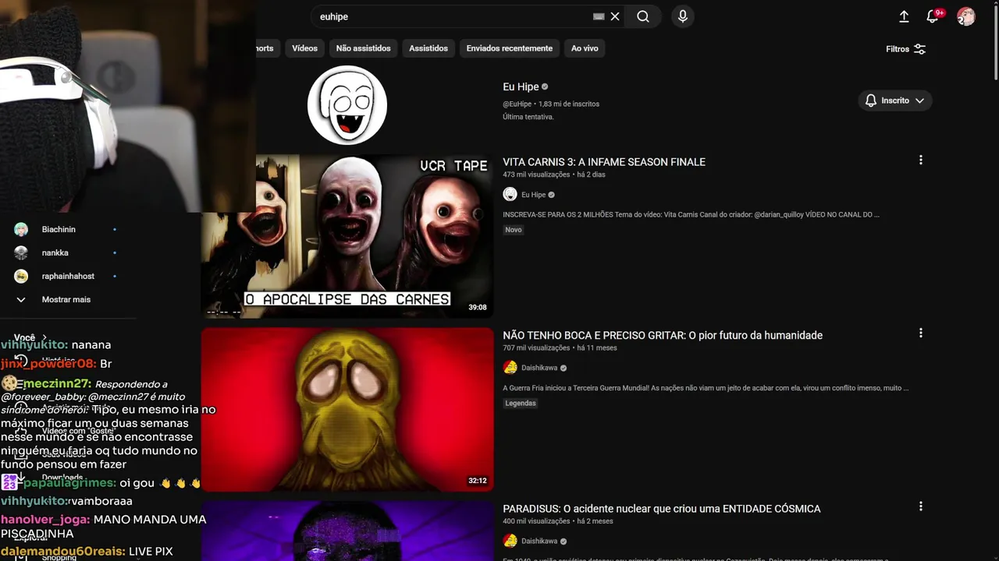Click Eu Hipe channel name under VITA CARNIS
Viewport: 999px width, 561px height.
[x=533, y=195]
